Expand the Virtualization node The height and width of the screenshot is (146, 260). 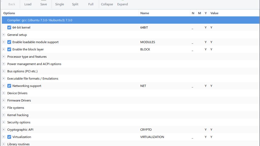(4, 137)
